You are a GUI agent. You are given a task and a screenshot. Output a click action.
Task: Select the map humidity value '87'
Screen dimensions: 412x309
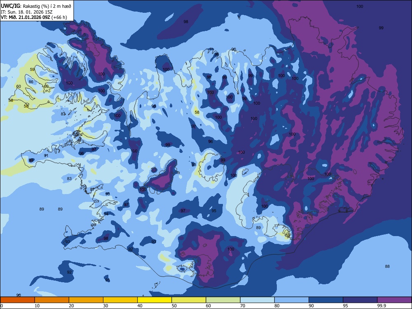[x=92, y=189]
